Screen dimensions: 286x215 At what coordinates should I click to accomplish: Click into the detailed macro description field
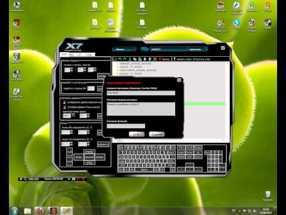click(x=141, y=109)
